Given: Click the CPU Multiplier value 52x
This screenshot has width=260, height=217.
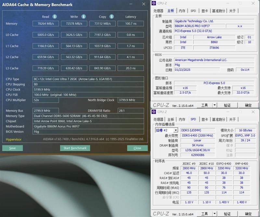Looking at the screenshot, I should point(45,100).
